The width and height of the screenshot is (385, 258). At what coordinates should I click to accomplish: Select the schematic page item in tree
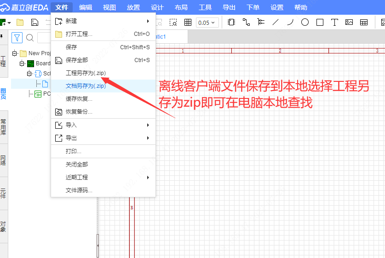point(45,84)
